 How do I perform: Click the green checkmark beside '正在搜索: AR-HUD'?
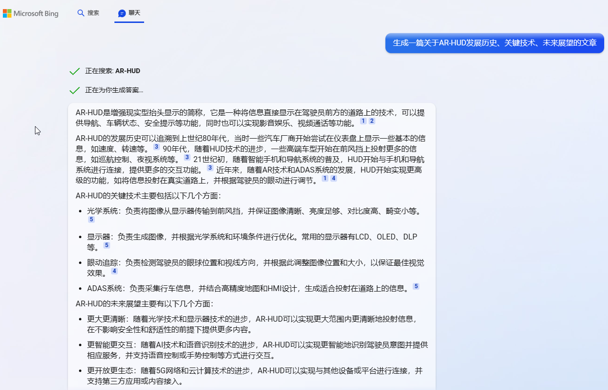(74, 71)
